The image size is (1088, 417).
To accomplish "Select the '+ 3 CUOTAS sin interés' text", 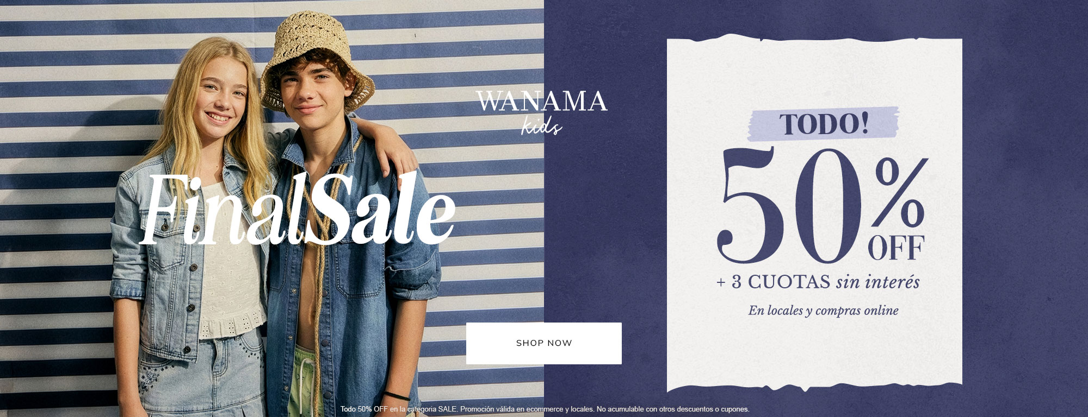I will point(818,282).
